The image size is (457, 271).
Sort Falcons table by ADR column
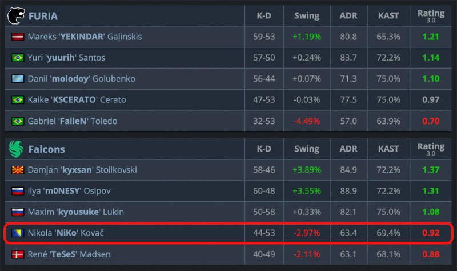coord(347,149)
